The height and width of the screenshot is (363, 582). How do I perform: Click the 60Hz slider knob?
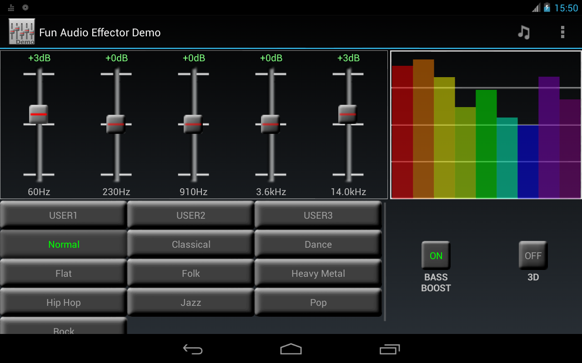[x=39, y=114]
